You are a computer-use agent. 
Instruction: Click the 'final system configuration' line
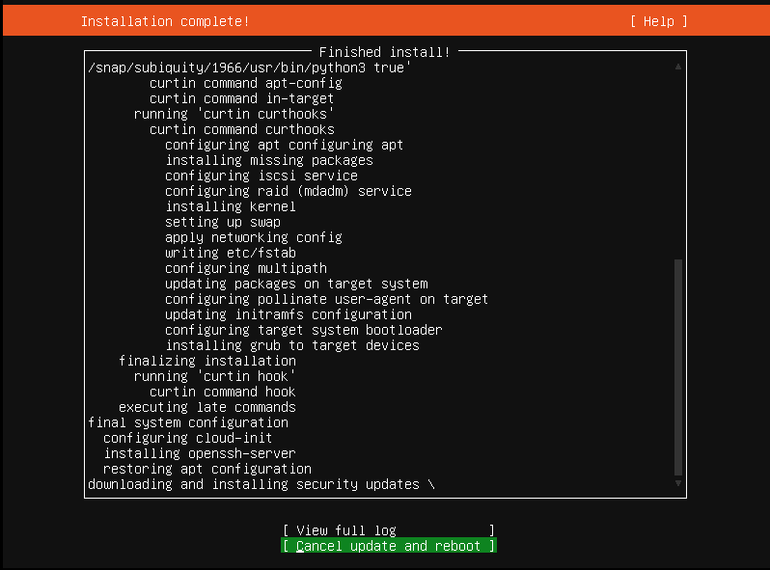click(188, 422)
